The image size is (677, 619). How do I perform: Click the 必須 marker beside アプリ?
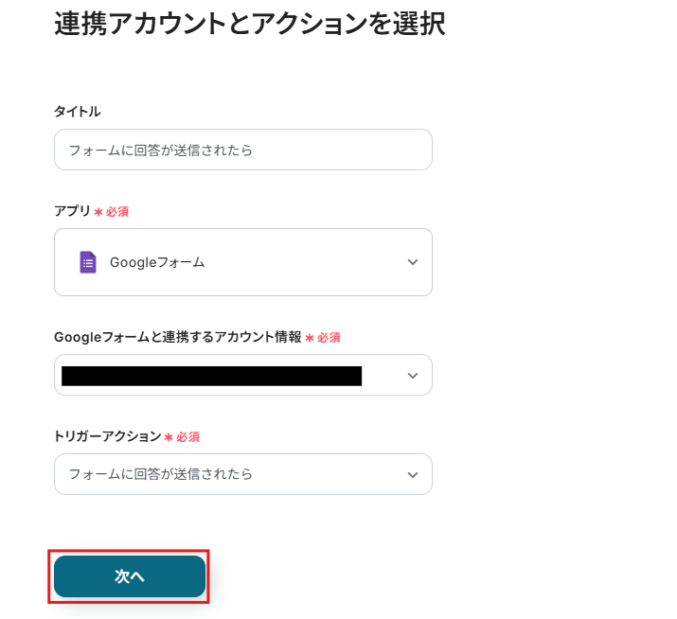point(117,212)
